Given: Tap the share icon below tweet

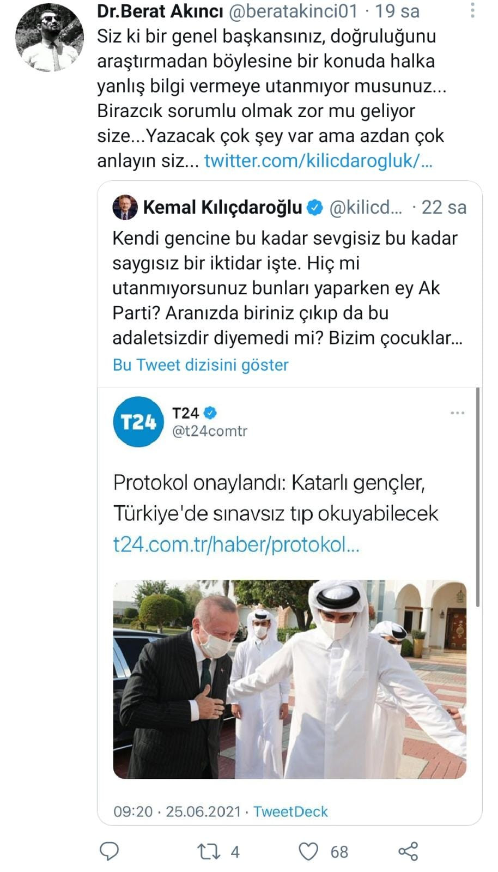Looking at the screenshot, I should tap(408, 851).
